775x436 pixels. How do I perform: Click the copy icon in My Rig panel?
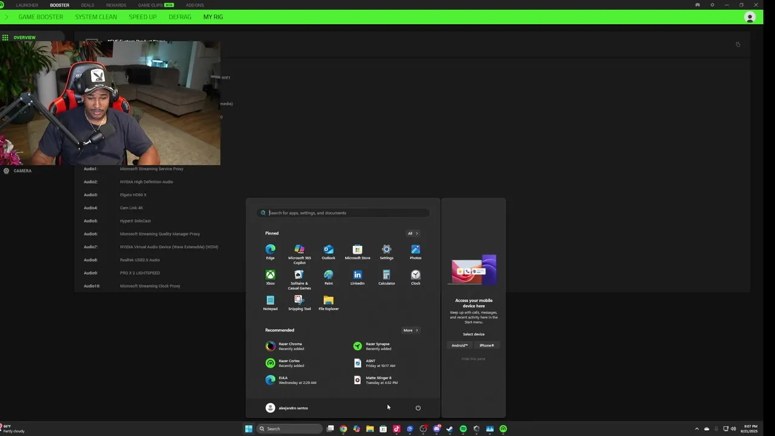coord(737,44)
